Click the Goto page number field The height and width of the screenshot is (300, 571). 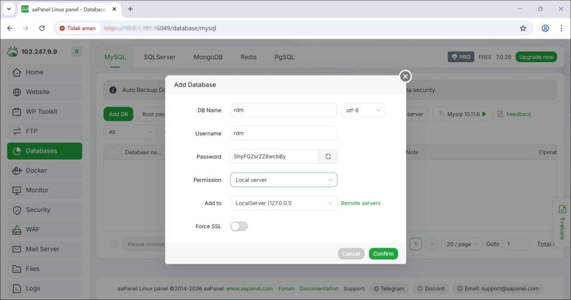tap(516, 244)
